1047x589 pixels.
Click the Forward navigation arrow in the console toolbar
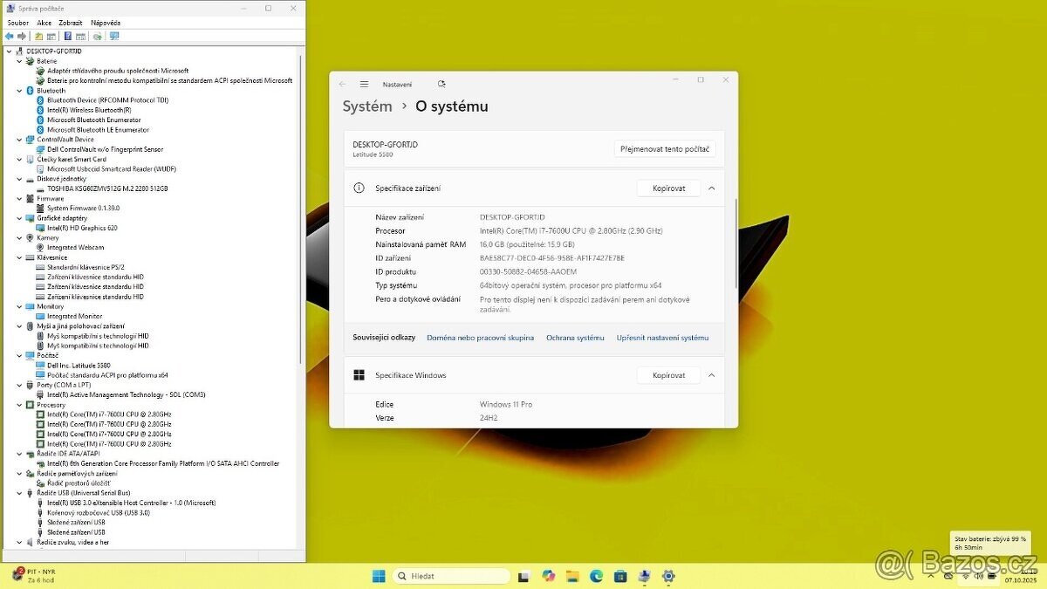[21, 36]
